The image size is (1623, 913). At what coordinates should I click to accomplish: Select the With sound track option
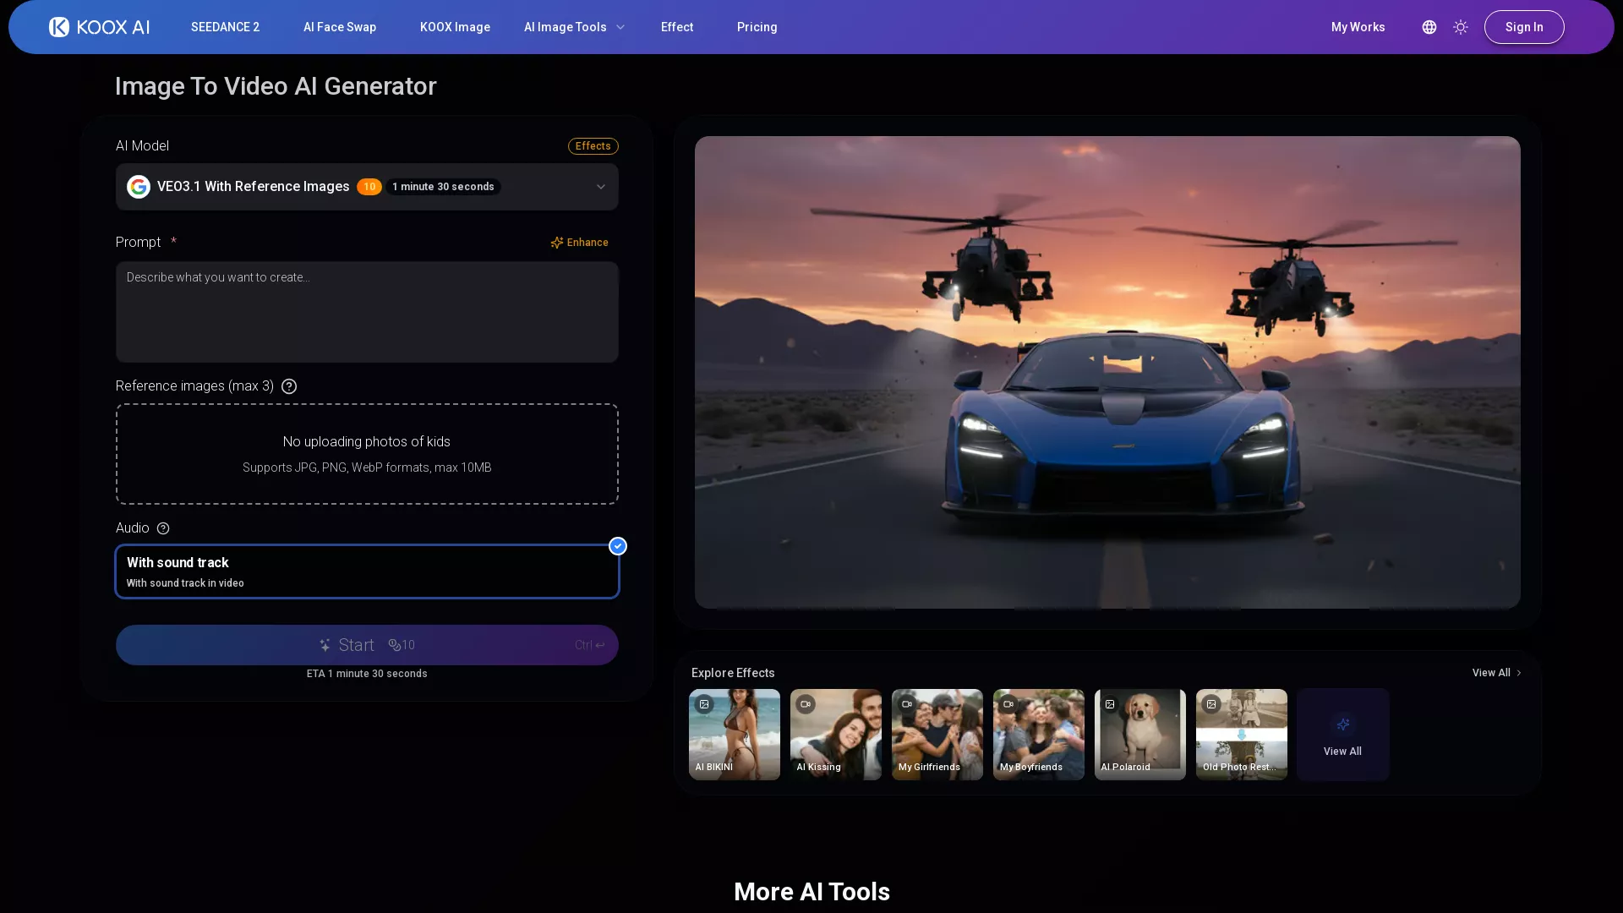(367, 571)
